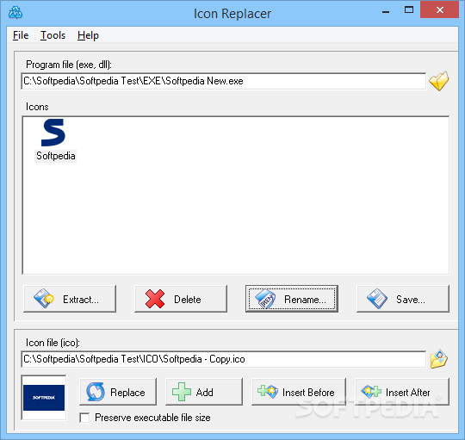The width and height of the screenshot is (465, 440).
Task: Click the Add button
Action: point(204,392)
